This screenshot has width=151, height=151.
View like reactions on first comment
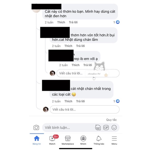coord(116,22)
